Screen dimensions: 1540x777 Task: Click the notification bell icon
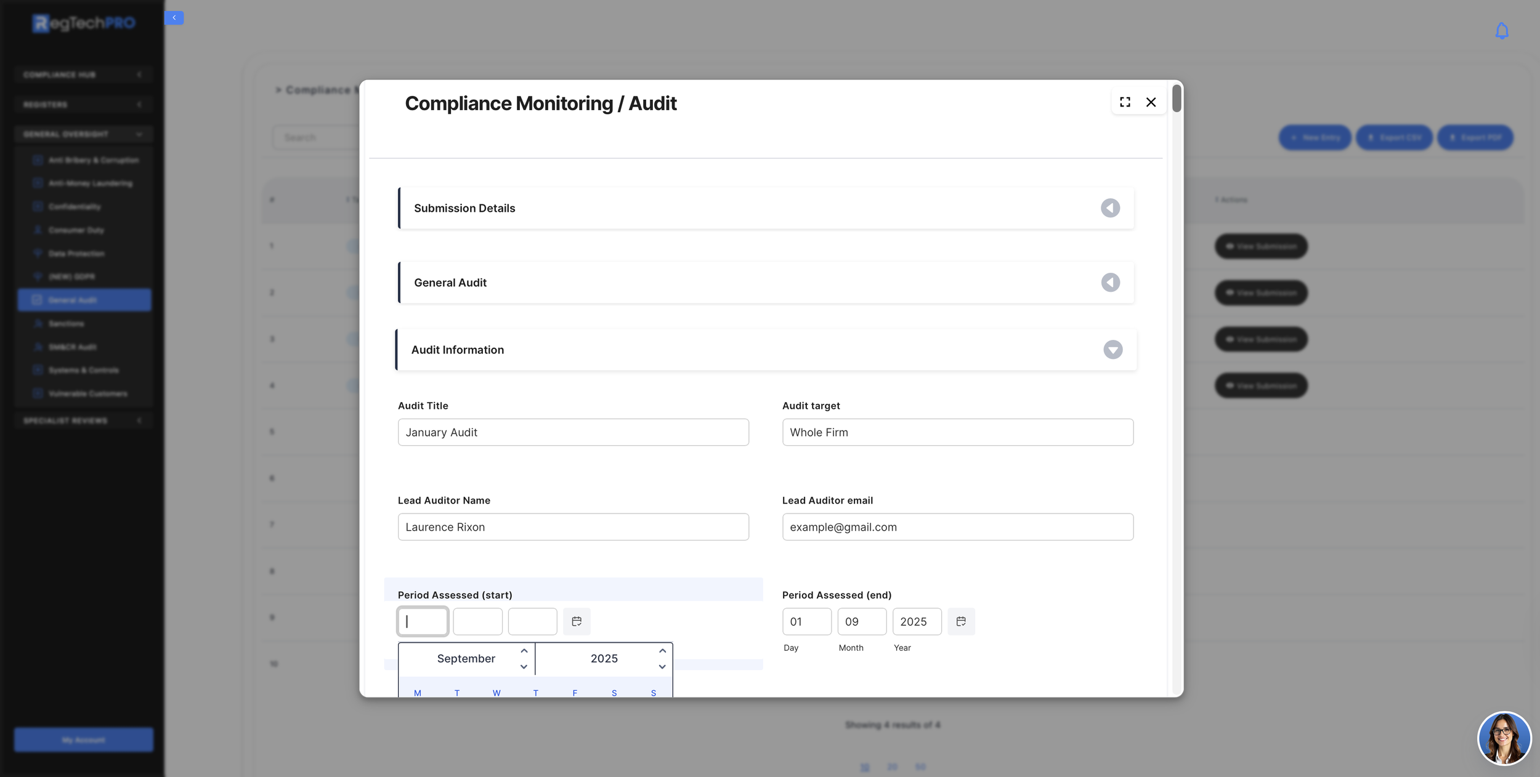point(1502,31)
